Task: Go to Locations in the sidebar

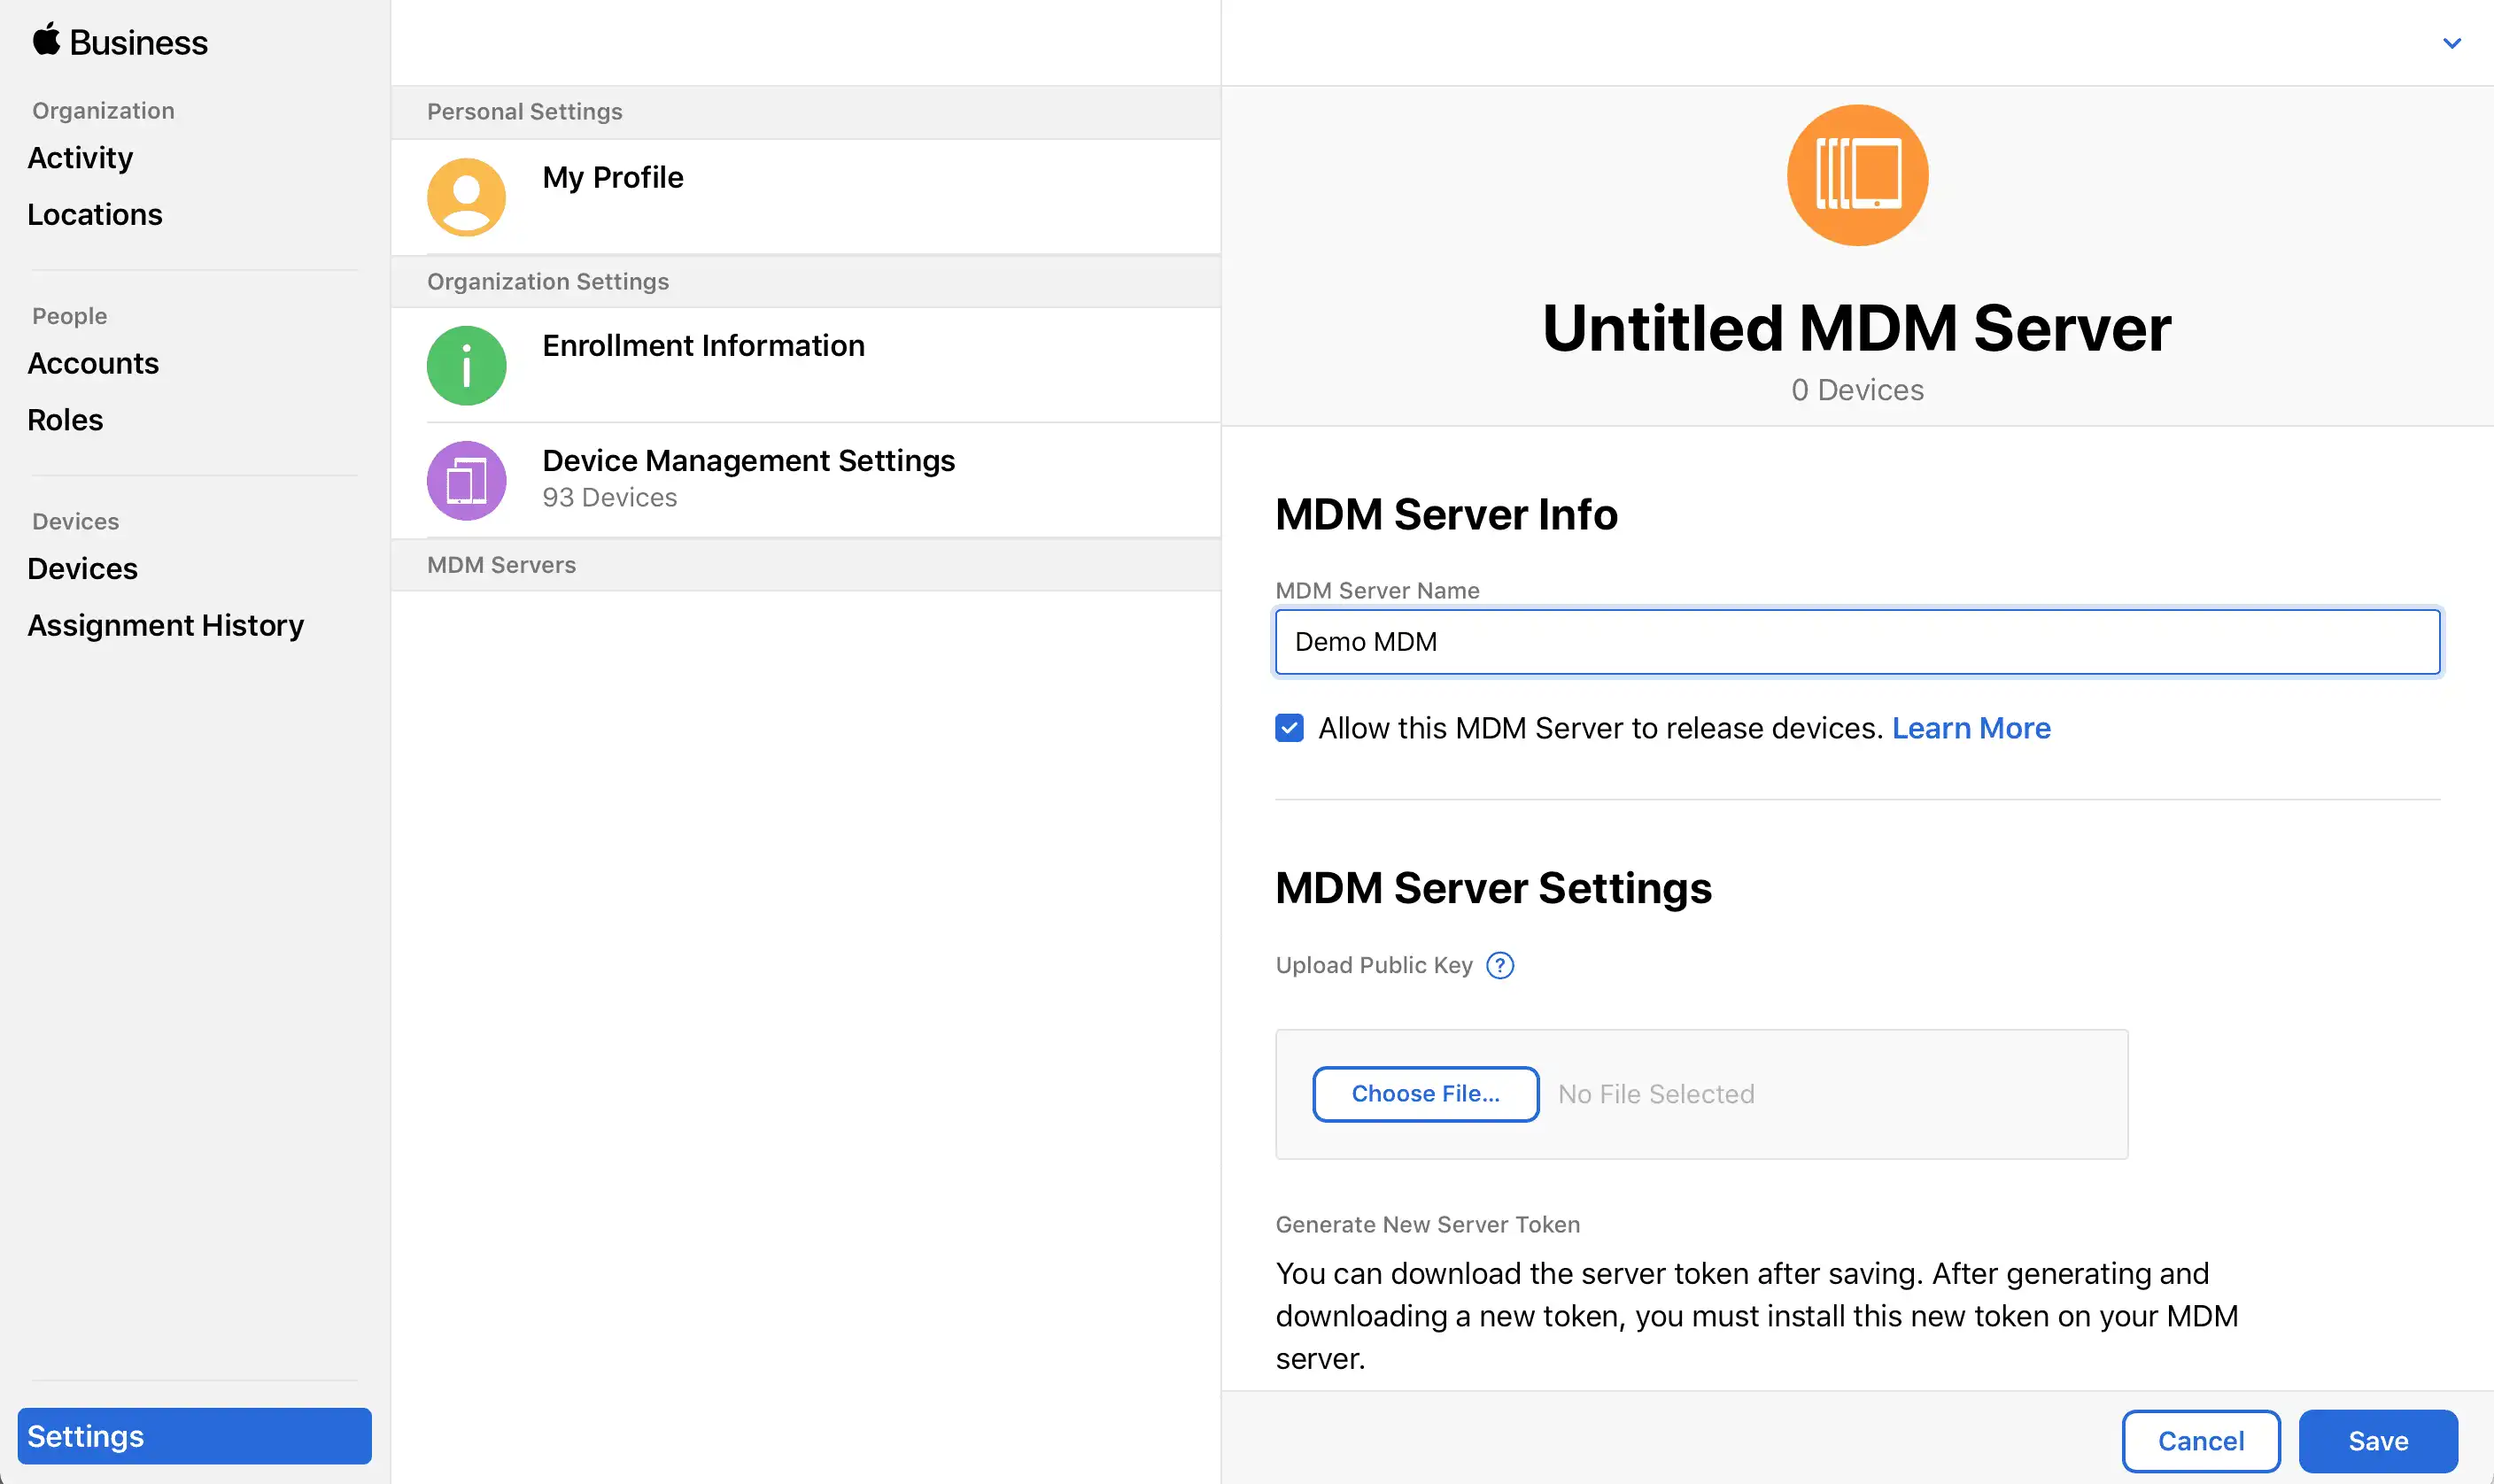Action: [x=95, y=215]
